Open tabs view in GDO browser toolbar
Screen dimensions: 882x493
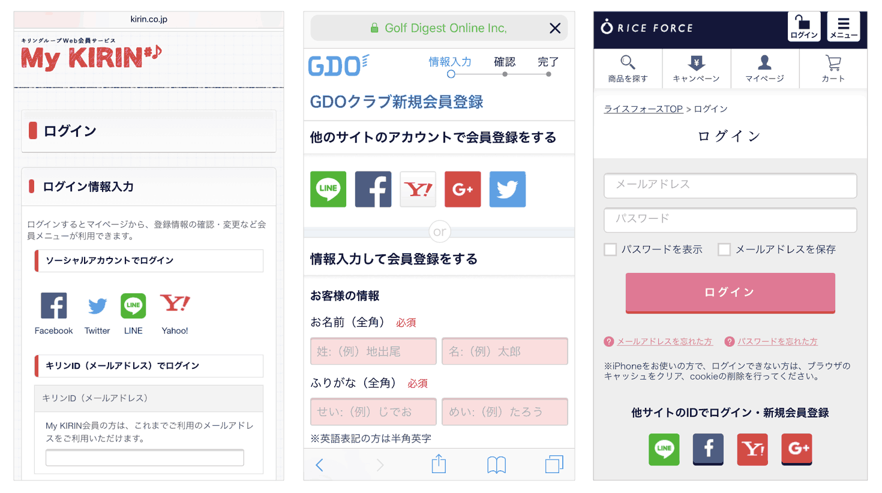click(554, 464)
